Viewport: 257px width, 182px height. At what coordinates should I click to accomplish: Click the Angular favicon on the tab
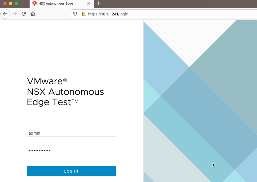click(x=35, y=3)
